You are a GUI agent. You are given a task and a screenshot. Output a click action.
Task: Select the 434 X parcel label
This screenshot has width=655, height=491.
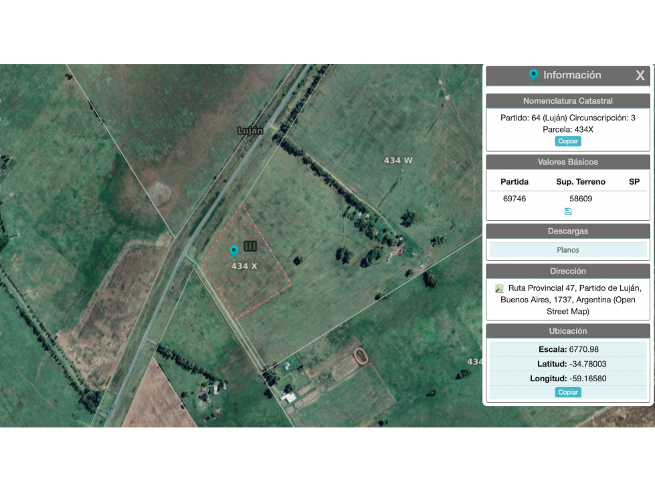[244, 266]
